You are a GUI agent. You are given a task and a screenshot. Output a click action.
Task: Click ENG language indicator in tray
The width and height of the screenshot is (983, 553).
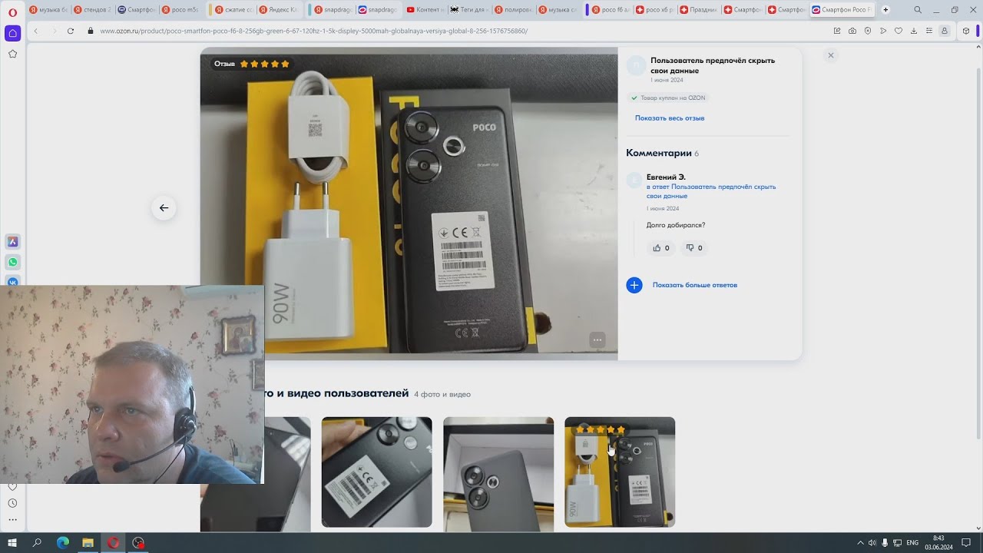tap(912, 543)
